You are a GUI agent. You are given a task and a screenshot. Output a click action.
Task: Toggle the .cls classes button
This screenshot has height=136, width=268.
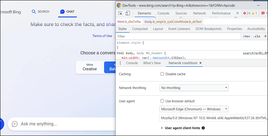click(257, 36)
